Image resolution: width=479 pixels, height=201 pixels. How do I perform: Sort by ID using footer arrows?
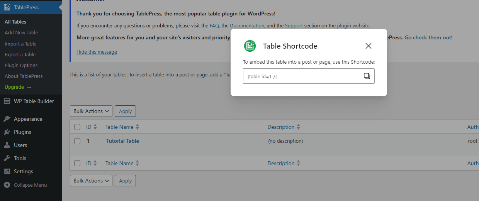tap(95, 163)
